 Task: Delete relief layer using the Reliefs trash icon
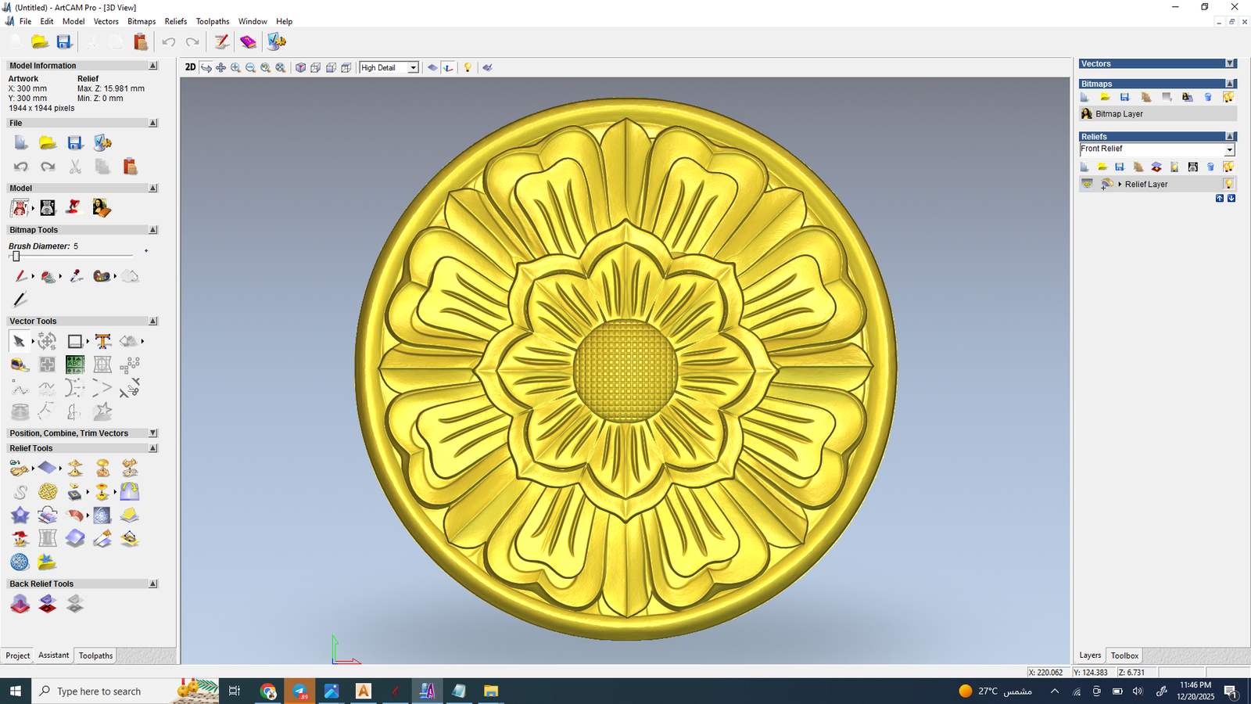point(1210,167)
